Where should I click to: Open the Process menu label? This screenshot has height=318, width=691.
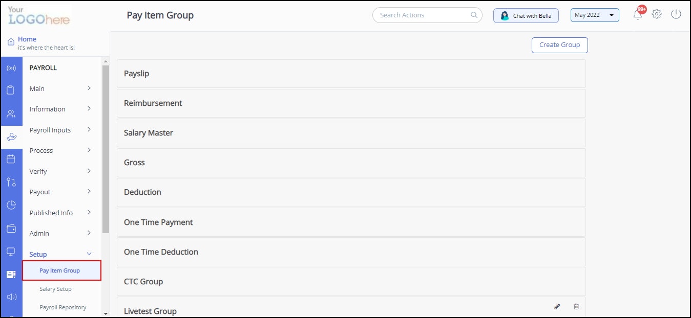click(x=41, y=150)
